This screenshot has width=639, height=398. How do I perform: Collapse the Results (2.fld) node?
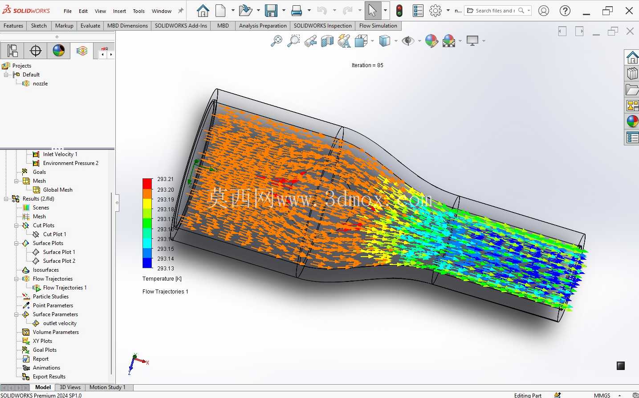[6, 199]
